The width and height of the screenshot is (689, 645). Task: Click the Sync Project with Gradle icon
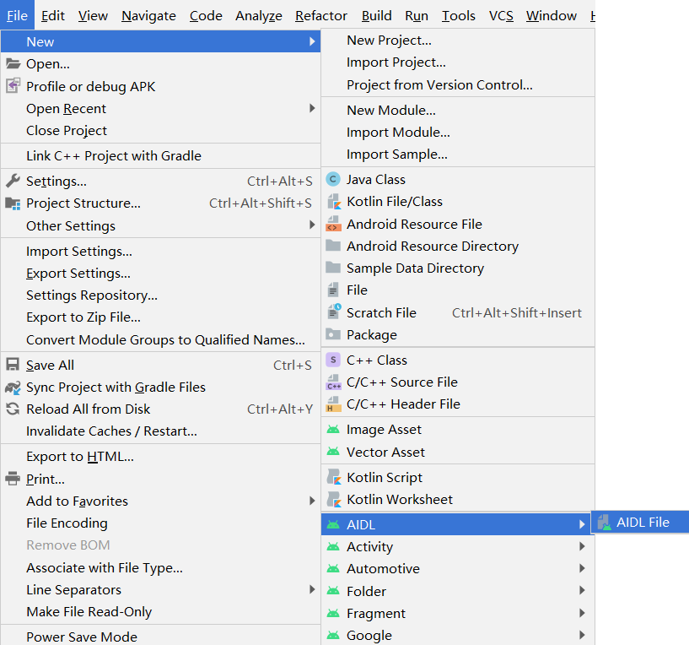pyautogui.click(x=13, y=388)
